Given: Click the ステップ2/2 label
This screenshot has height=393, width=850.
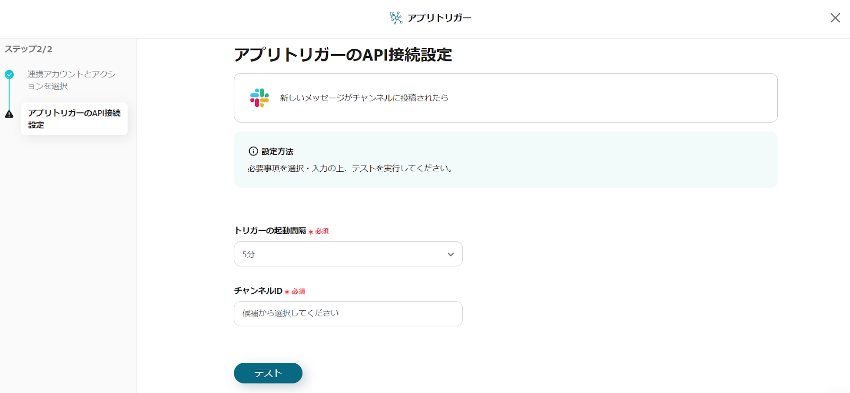Looking at the screenshot, I should pos(29,49).
